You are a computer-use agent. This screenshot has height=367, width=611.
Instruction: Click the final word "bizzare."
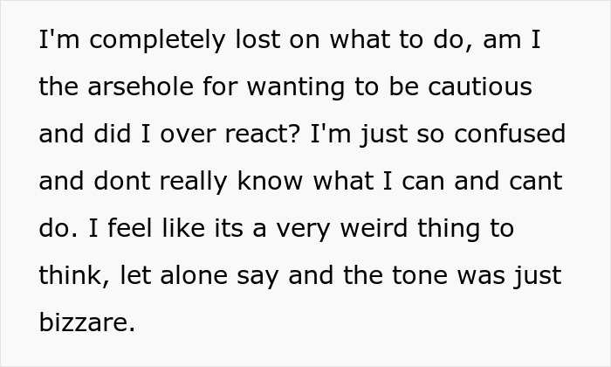pyautogui.click(x=87, y=323)
